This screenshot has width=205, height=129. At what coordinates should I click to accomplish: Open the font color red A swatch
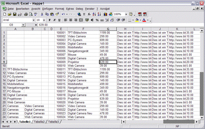(x=144, y=20)
